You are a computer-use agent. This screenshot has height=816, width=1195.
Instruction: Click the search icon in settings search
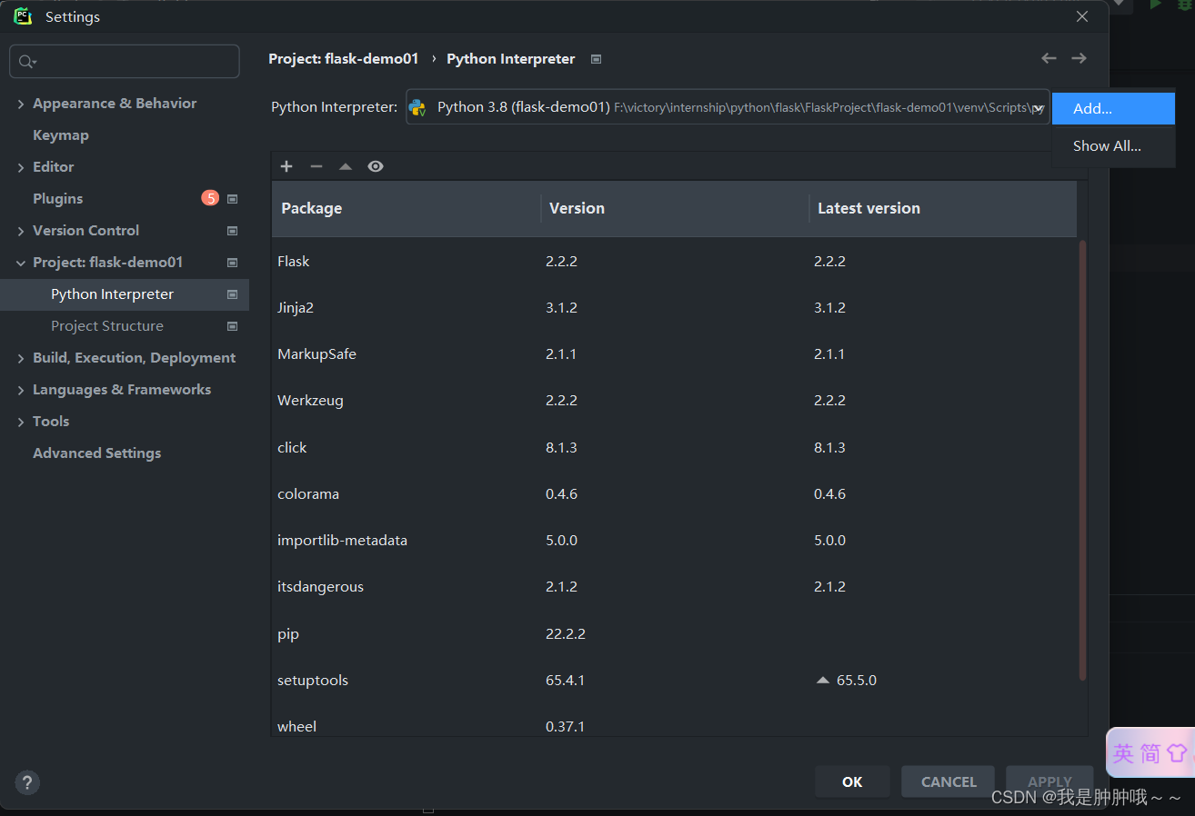(26, 62)
